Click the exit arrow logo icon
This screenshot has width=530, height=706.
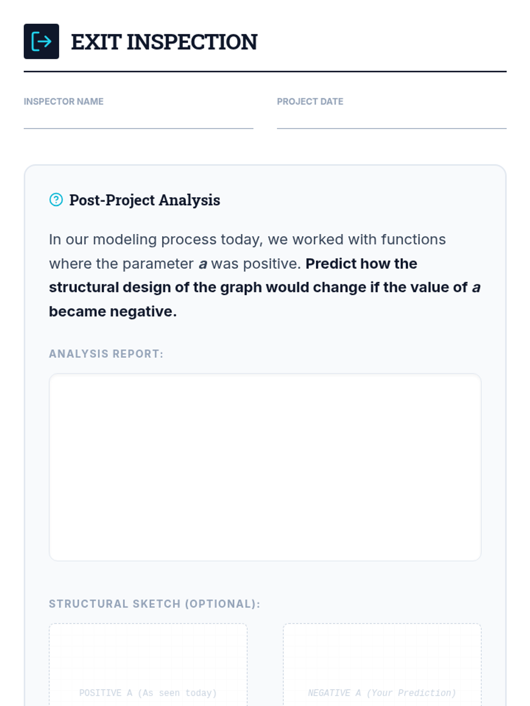[x=41, y=41]
